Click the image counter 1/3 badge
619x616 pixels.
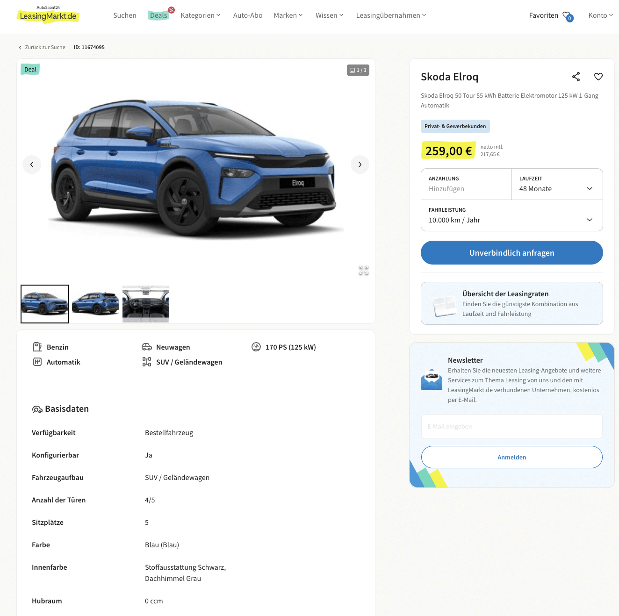[x=358, y=70]
